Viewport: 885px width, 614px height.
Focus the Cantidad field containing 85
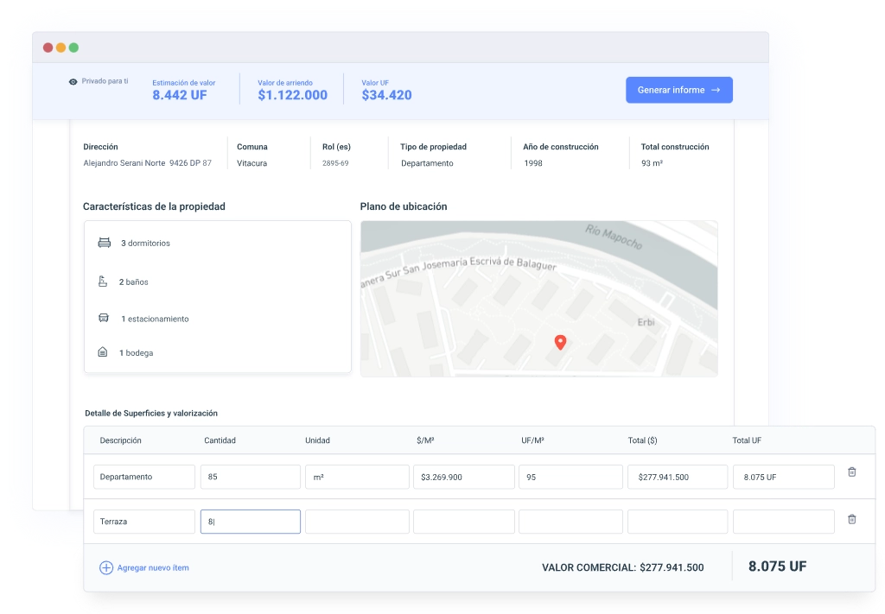click(251, 477)
